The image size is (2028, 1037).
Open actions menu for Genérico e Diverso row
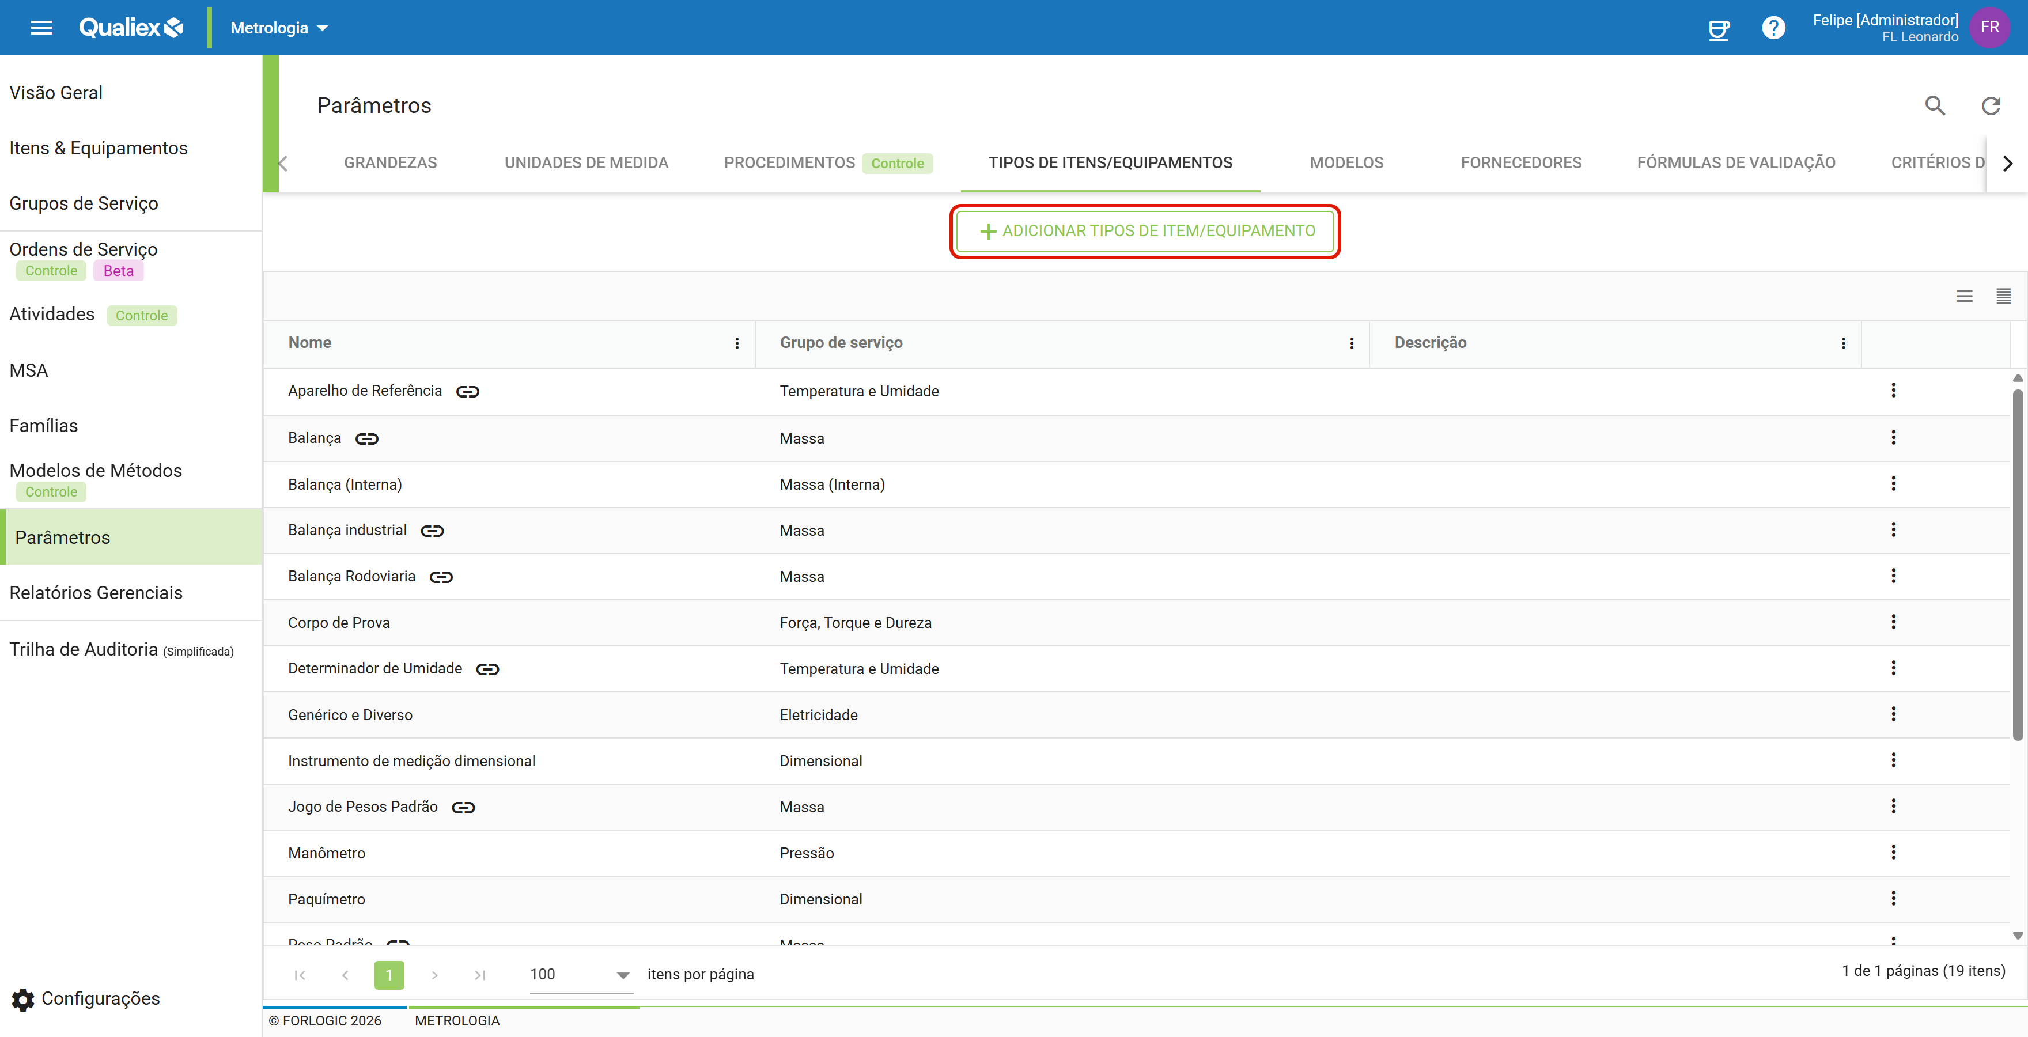tap(1893, 714)
